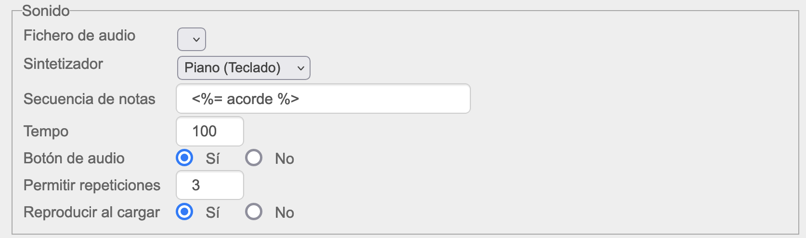Screen dimensions: 806x238
Task: Click the Sí text beside Botón de audio
Action: pyautogui.click(x=212, y=159)
